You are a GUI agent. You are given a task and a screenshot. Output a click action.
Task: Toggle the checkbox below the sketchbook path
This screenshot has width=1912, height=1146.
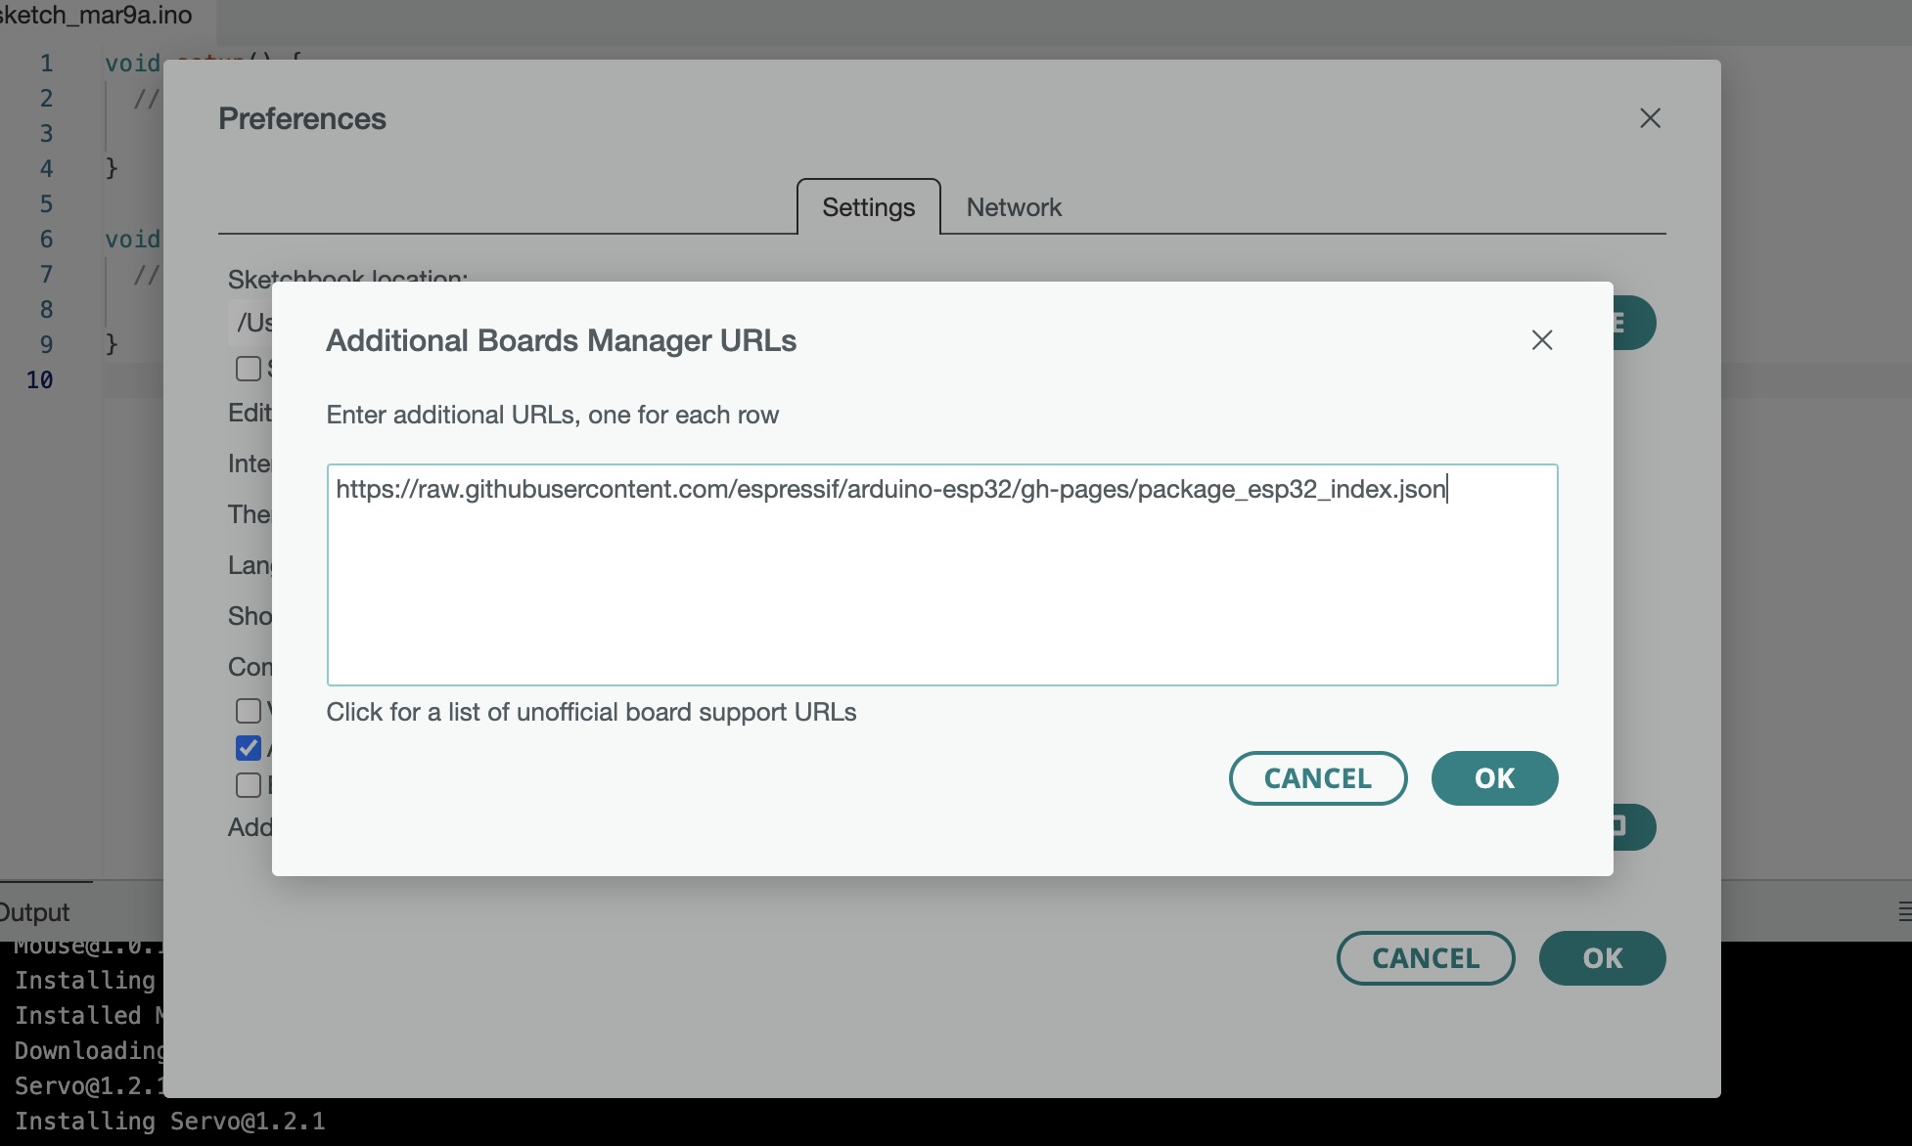point(249,369)
